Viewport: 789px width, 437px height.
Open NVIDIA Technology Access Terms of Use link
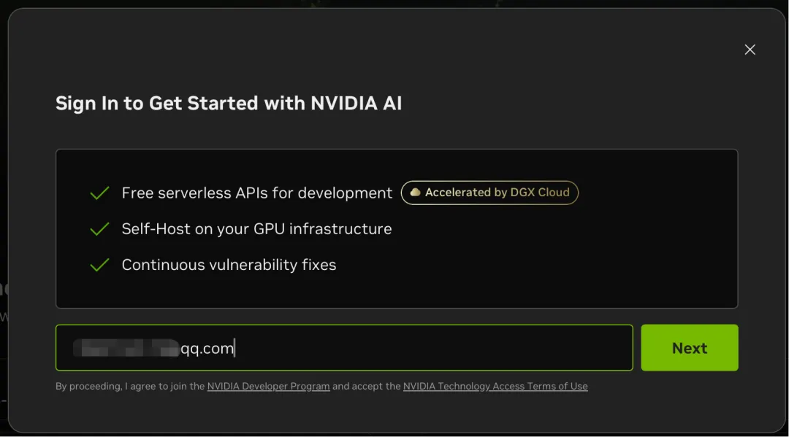(x=495, y=387)
